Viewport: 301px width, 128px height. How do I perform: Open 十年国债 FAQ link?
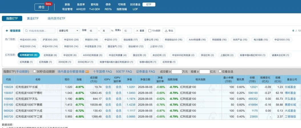102,72
